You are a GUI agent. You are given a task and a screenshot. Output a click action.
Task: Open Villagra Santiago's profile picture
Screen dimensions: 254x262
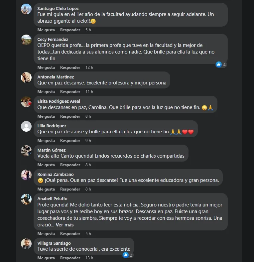[26, 244]
